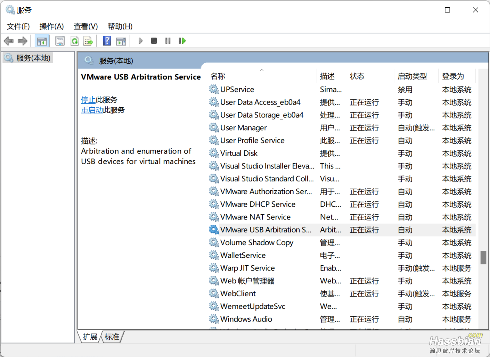Click the Forward arrow toolbar icon
This screenshot has width=490, height=357.
pyautogui.click(x=23, y=41)
